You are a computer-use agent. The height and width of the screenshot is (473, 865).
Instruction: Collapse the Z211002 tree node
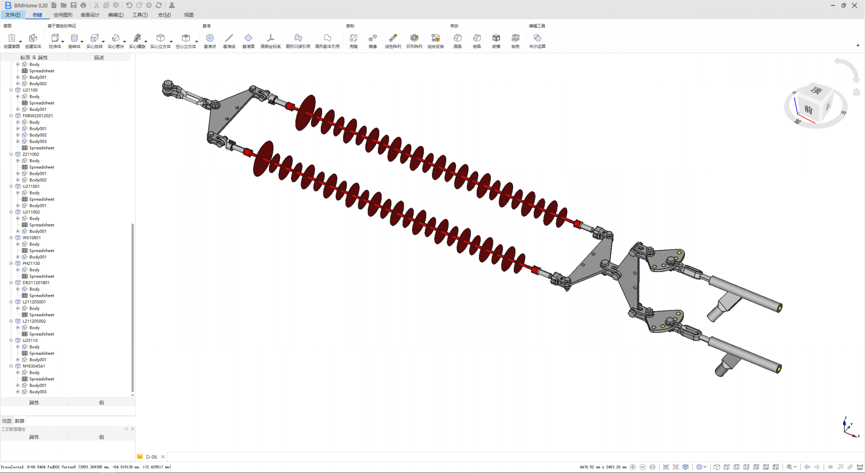pyautogui.click(x=11, y=154)
